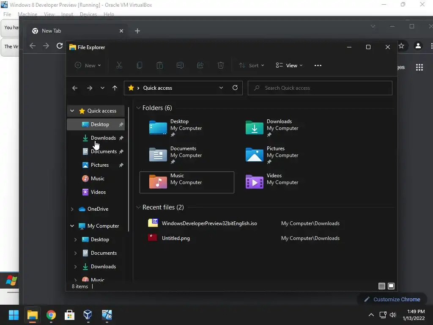Viewport: 433px width, 325px height.
Task: Expand Downloads under My Computer
Action: click(x=75, y=267)
